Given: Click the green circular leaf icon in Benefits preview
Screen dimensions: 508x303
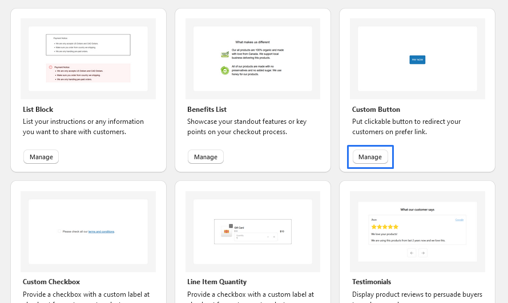Looking at the screenshot, I should (225, 71).
